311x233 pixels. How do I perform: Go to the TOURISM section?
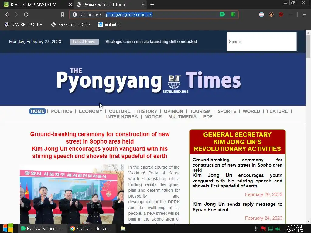(x=200, y=111)
